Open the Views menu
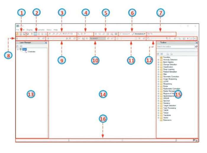 pyautogui.click(x=49, y=30)
